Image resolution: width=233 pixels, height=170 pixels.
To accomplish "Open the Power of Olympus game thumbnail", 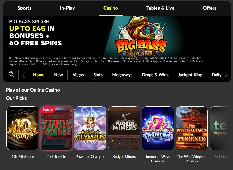I will tap(90, 128).
